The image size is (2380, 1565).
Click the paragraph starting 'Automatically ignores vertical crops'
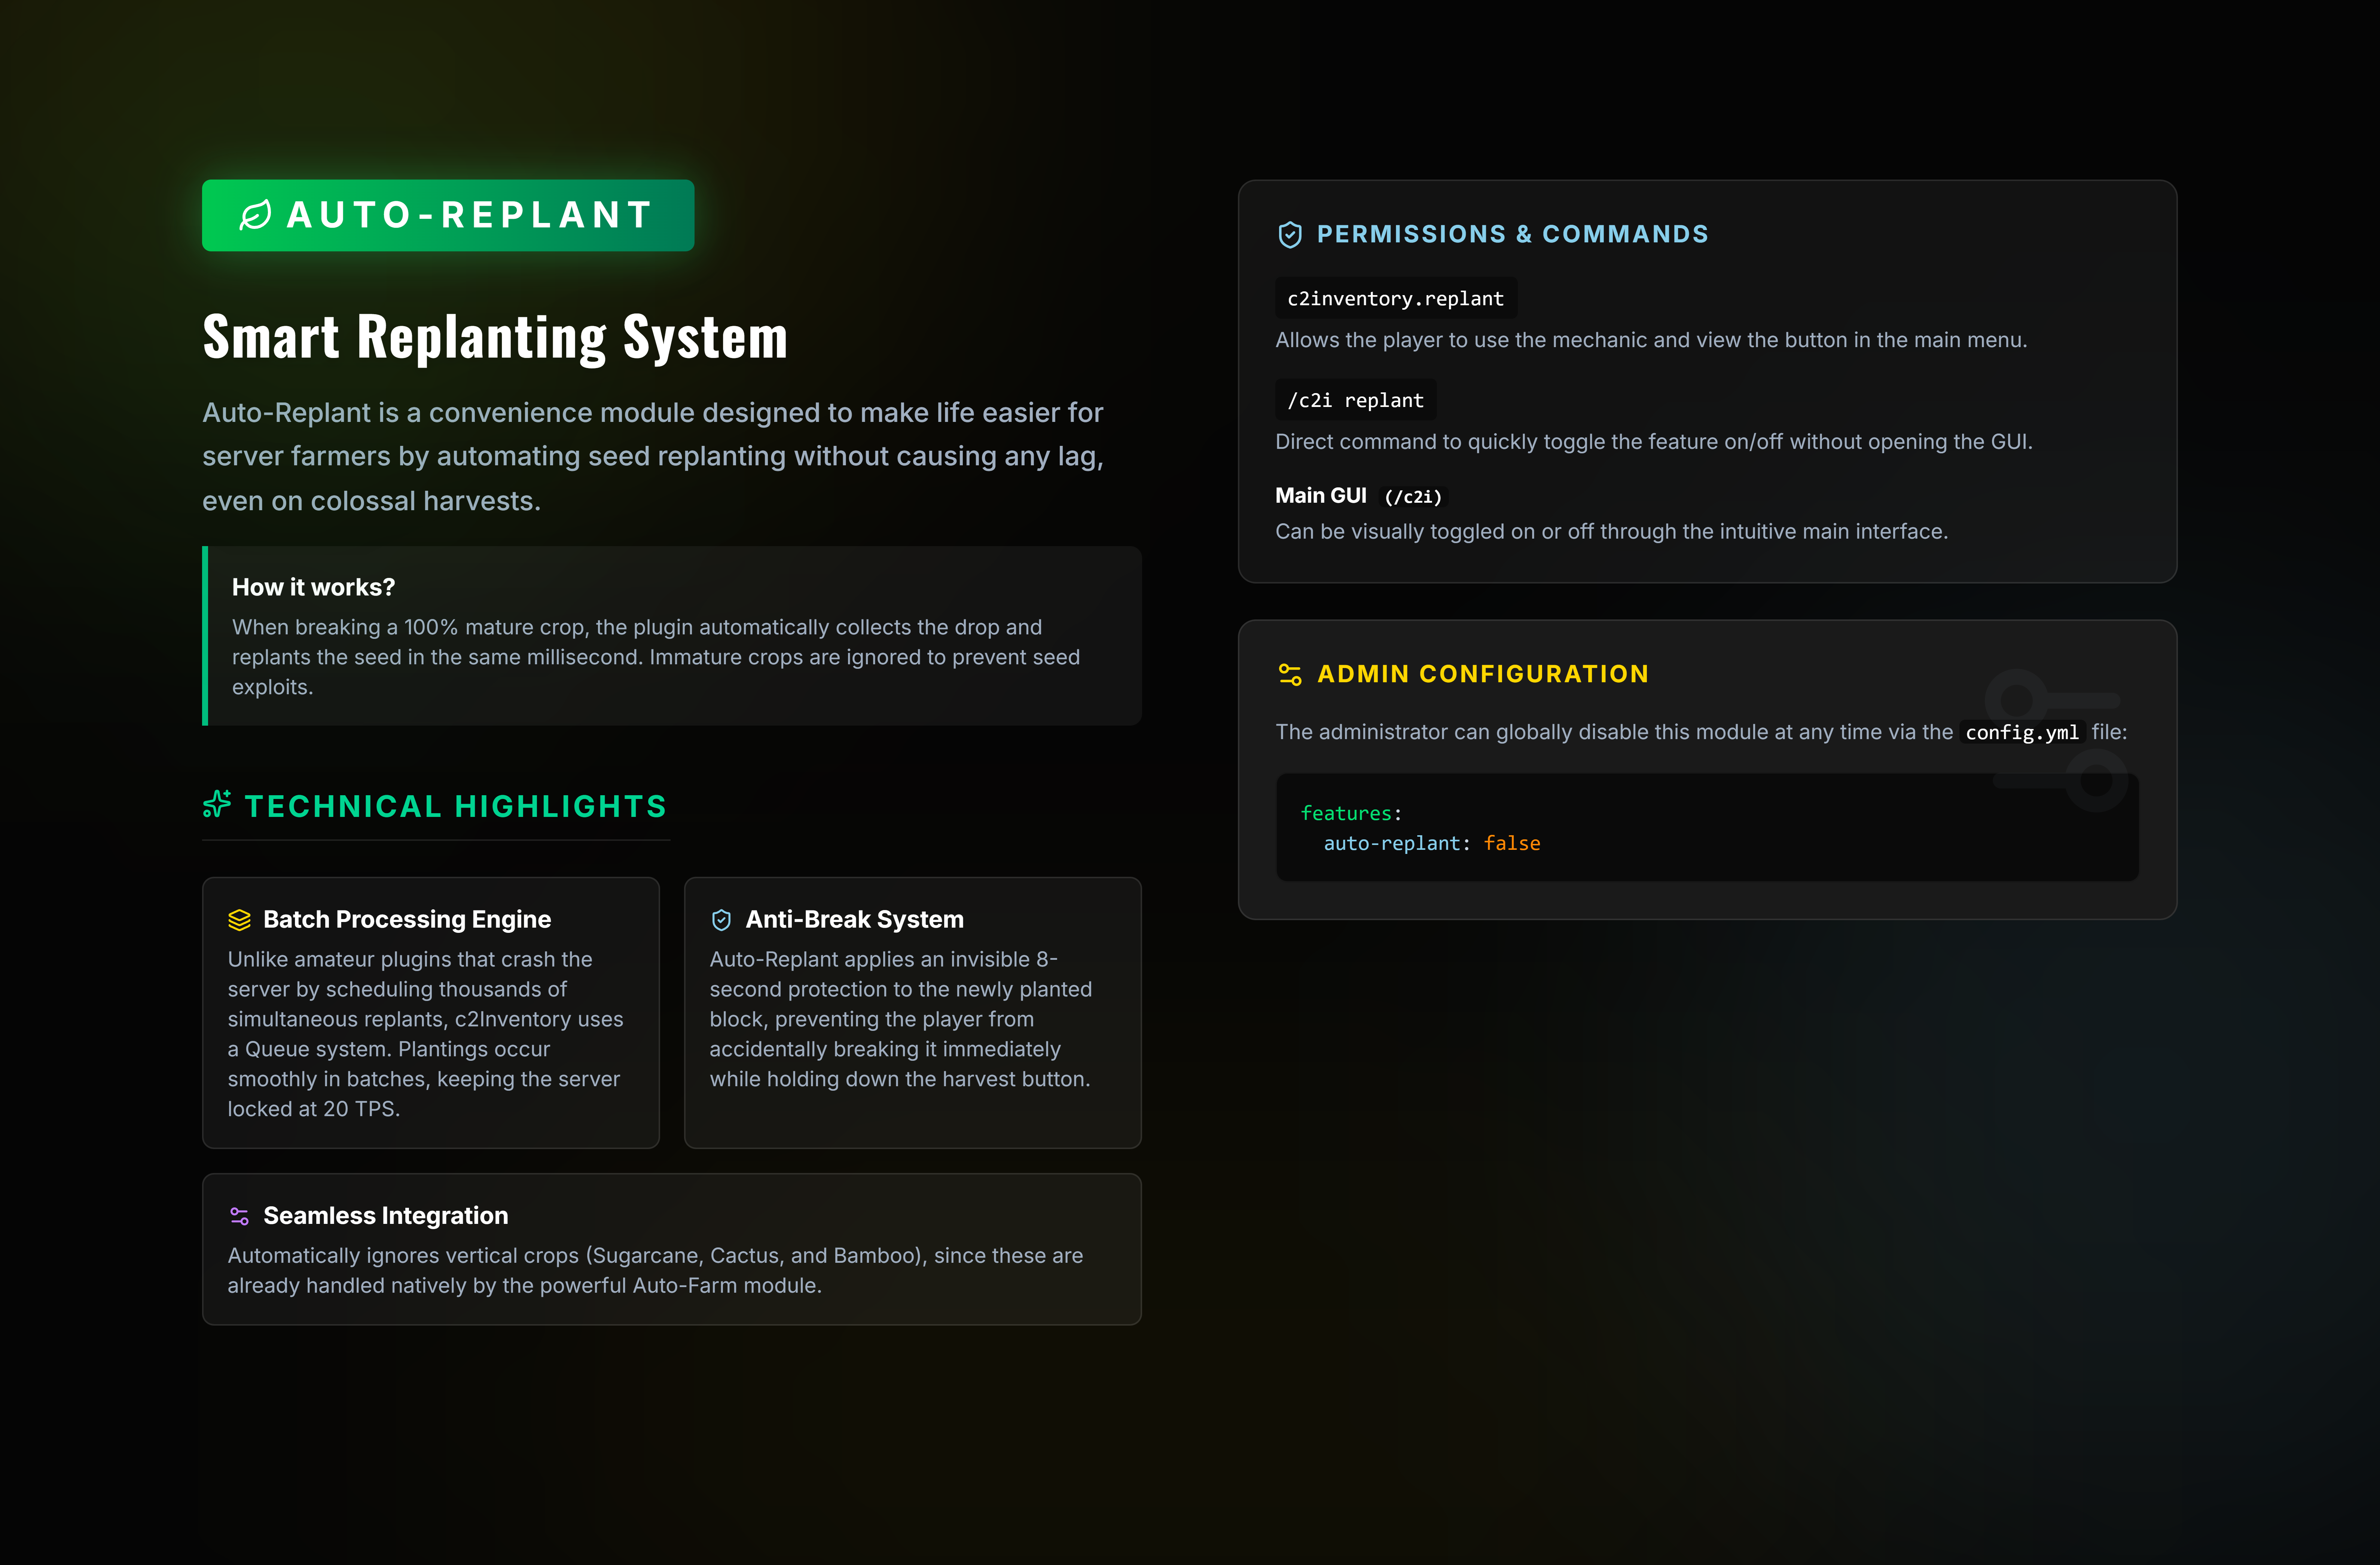click(x=655, y=1270)
